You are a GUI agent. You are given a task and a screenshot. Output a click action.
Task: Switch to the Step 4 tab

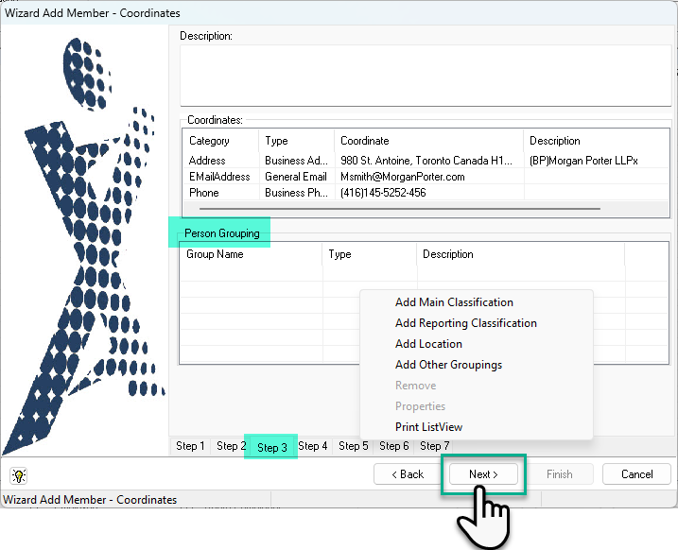coord(313,446)
